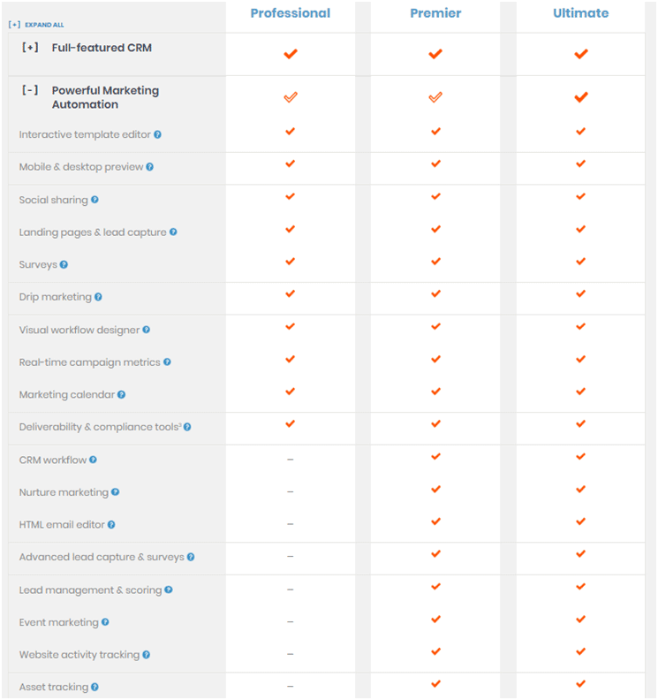Click info icon for Lead management & scoring
The height and width of the screenshot is (700, 658).
[x=168, y=590]
